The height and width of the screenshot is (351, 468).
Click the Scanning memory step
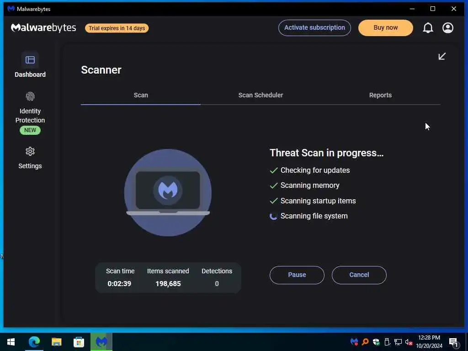(x=304, y=186)
